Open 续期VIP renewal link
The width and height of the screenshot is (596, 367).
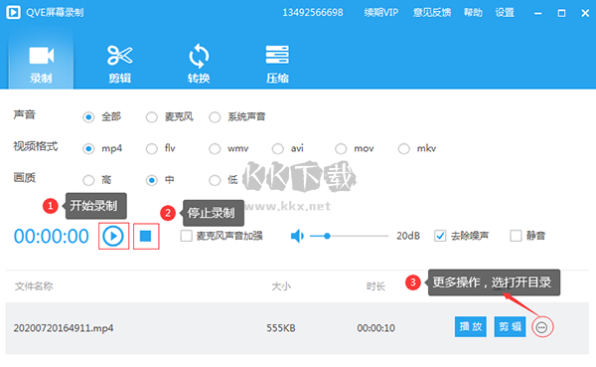pos(380,13)
